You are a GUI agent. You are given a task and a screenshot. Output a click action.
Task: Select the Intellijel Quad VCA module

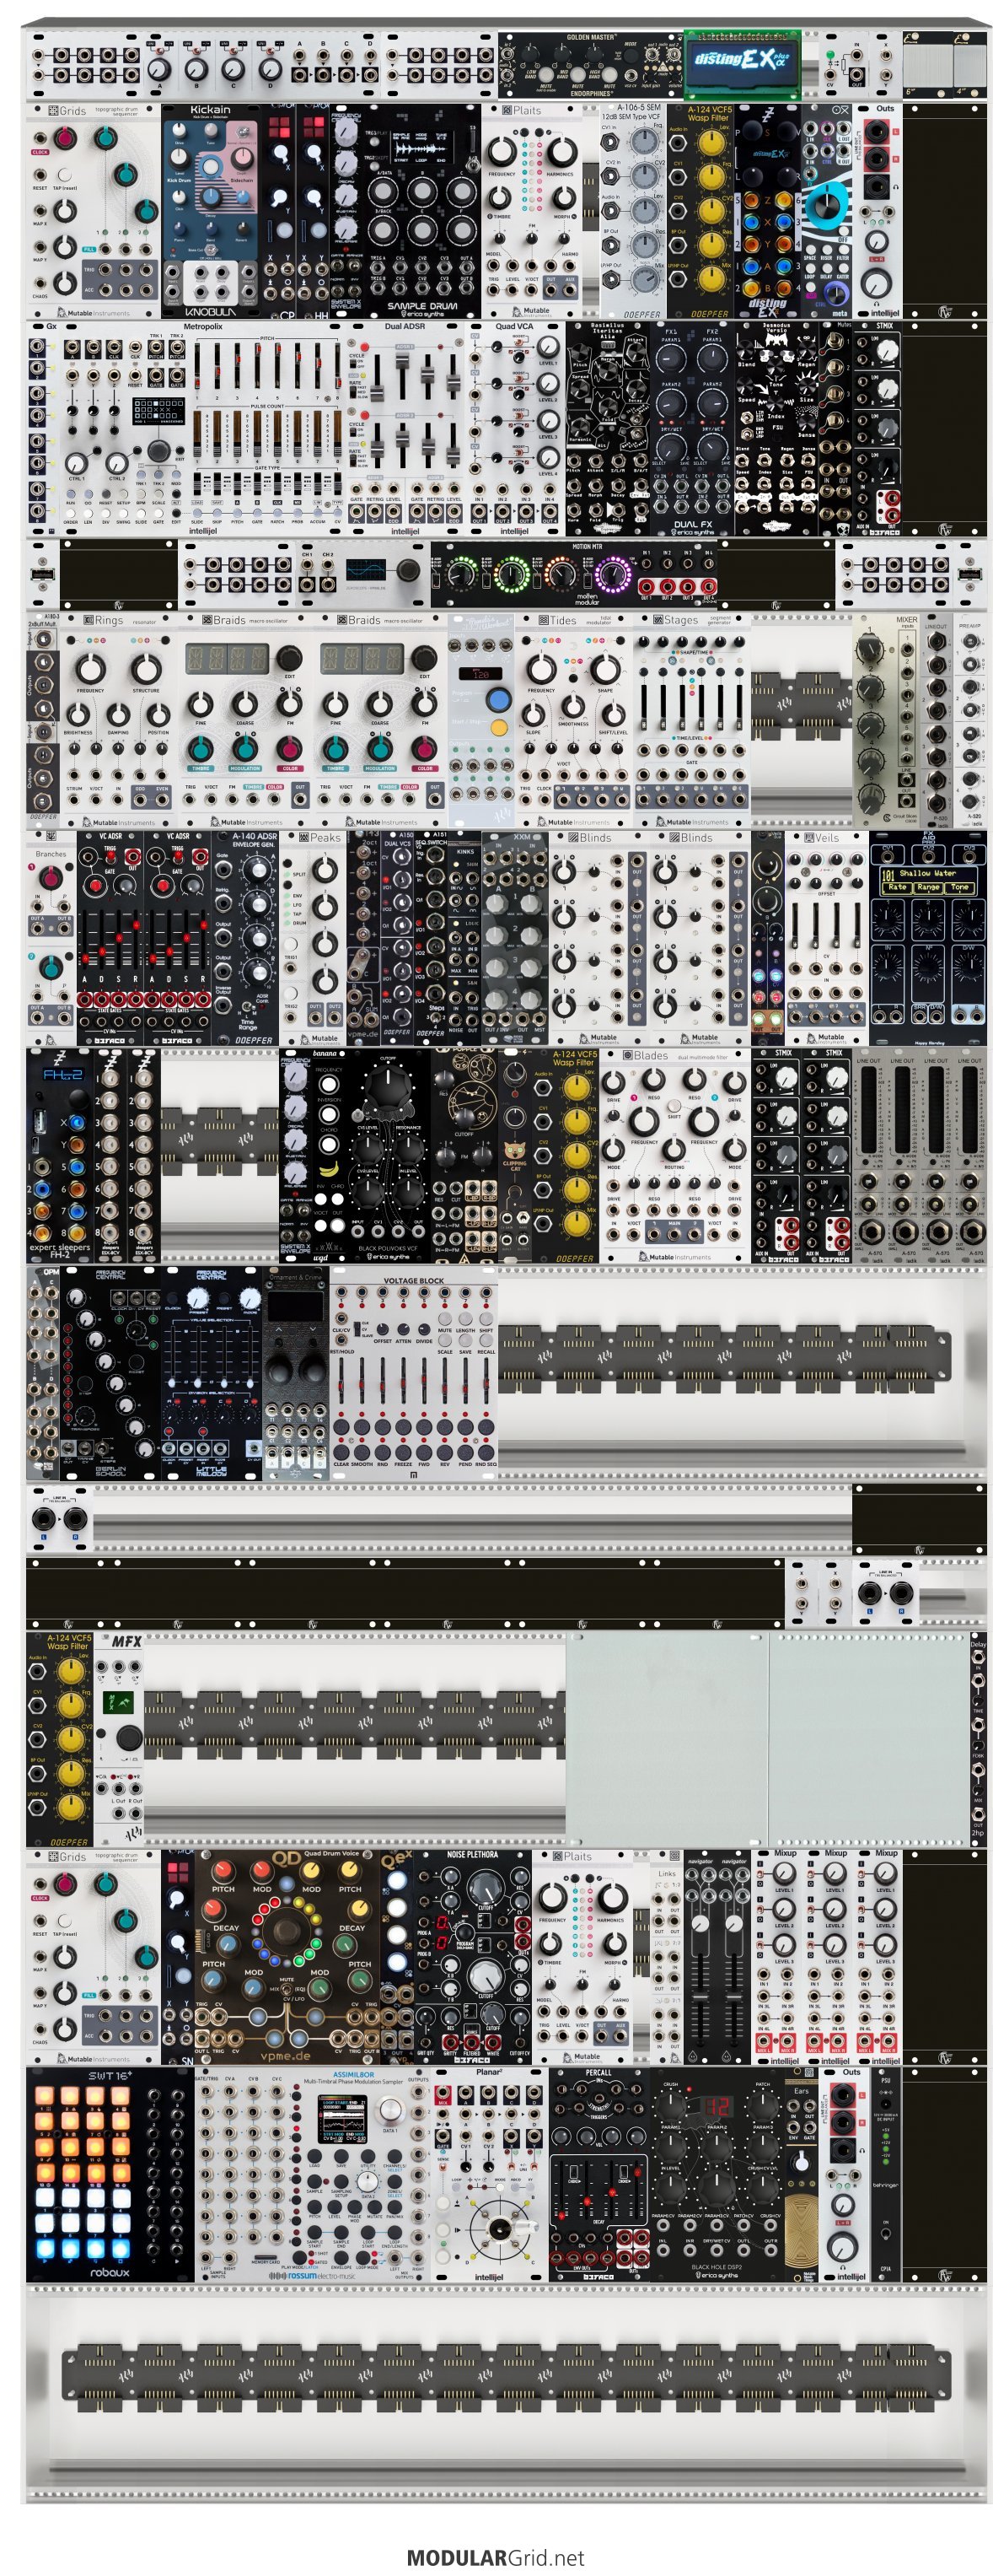pos(513,428)
